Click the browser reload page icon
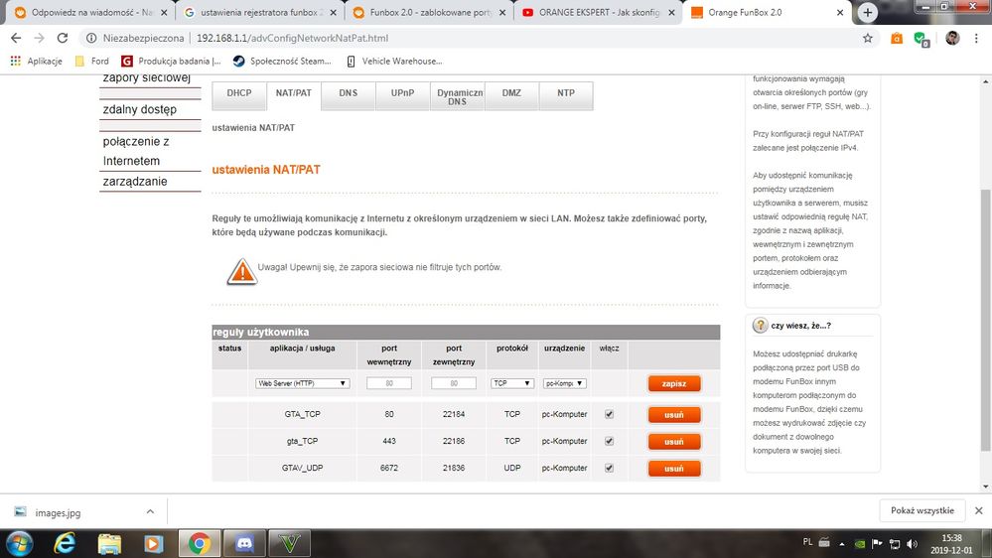Viewport: 992px width, 558px height. (x=63, y=38)
